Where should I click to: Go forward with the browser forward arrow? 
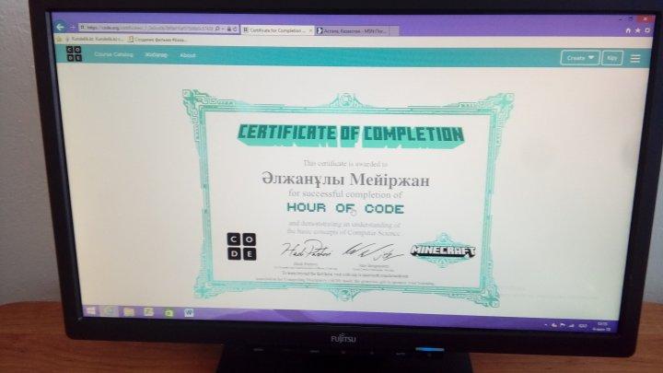[x=72, y=28]
